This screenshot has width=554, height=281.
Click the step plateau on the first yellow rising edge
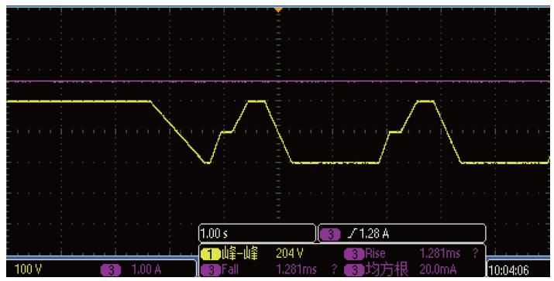point(227,132)
